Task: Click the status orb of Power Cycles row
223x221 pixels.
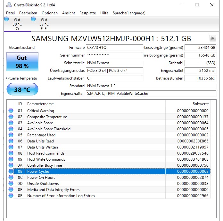Action: tap(11, 171)
